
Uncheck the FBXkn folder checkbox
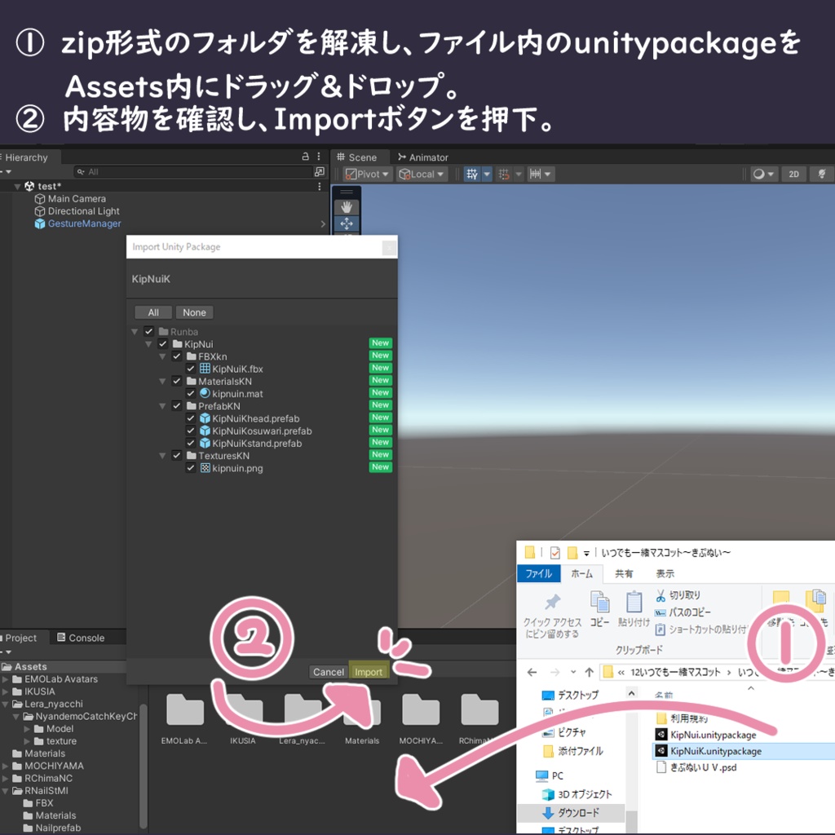(177, 356)
